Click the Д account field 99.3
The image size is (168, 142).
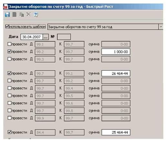point(45,59)
